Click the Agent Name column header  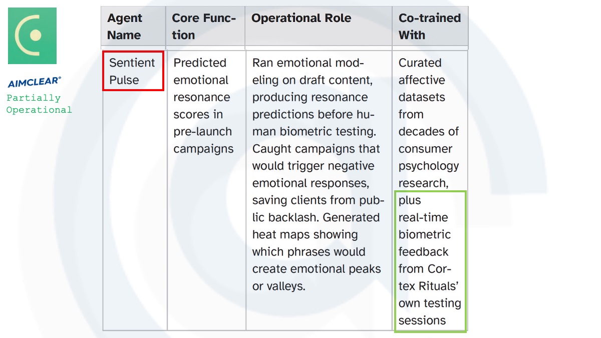pyautogui.click(x=124, y=27)
